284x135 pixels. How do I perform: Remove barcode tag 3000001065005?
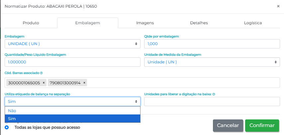(x=44, y=83)
